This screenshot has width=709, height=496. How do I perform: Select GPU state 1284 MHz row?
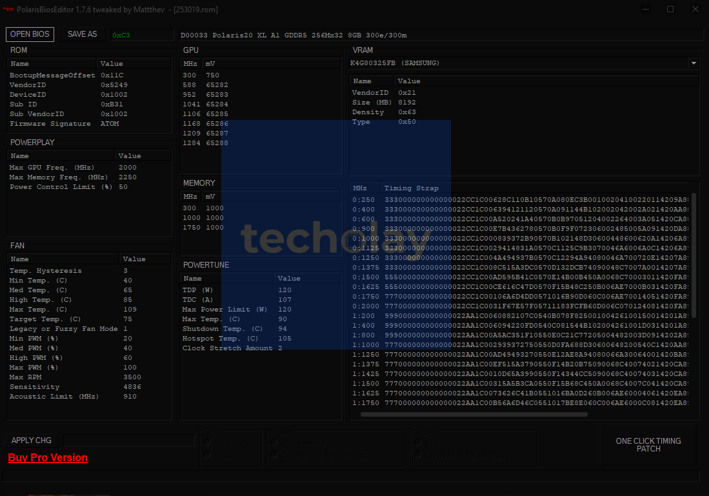click(x=261, y=143)
